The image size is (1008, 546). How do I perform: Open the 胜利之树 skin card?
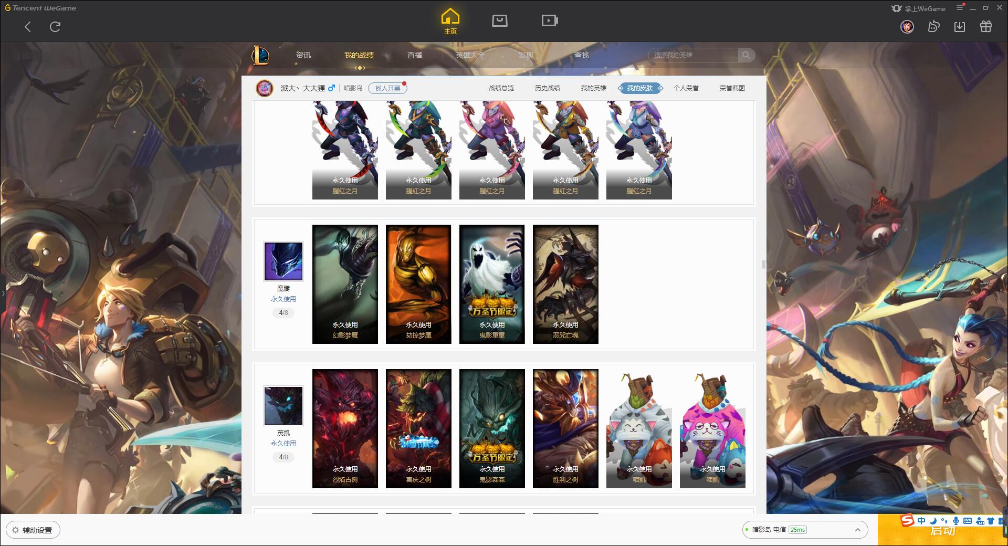[565, 428]
